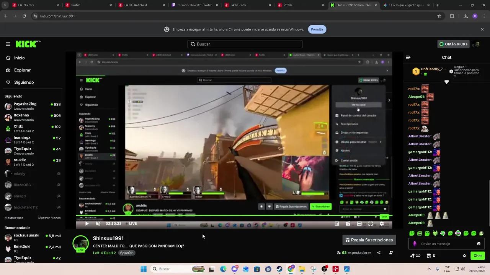This screenshot has height=275, width=490.
Task: Open Discord from taskbar
Action: tap(234, 269)
